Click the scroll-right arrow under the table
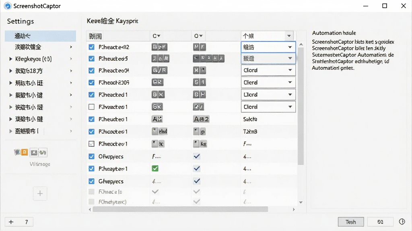The height and width of the screenshot is (231, 412). pyautogui.click(x=294, y=209)
